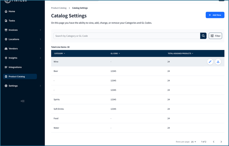229x146 pixels.
Task: Click the Tasks document icon
Action: [6, 21]
